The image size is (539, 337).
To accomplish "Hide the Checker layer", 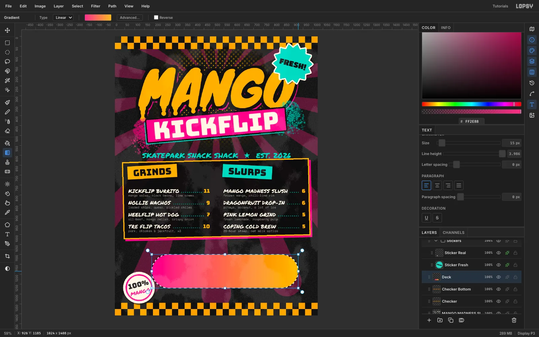I will (x=499, y=301).
